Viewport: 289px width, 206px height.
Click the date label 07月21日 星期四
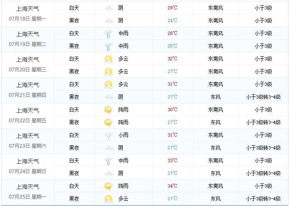[28, 95]
